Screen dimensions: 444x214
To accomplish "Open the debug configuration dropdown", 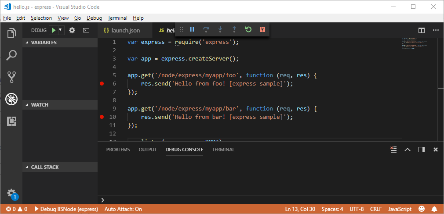I will (x=61, y=30).
